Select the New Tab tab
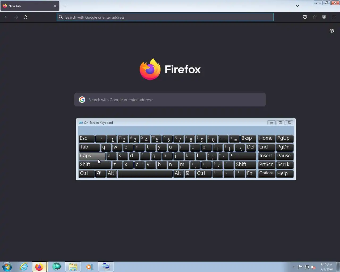 tap(30, 6)
